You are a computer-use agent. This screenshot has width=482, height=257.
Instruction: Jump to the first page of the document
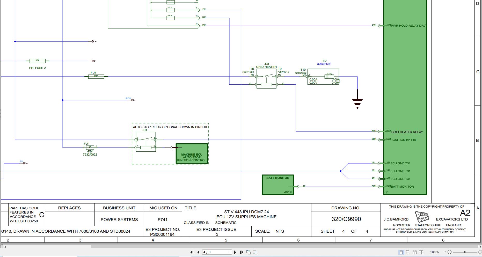[x=192, y=252]
